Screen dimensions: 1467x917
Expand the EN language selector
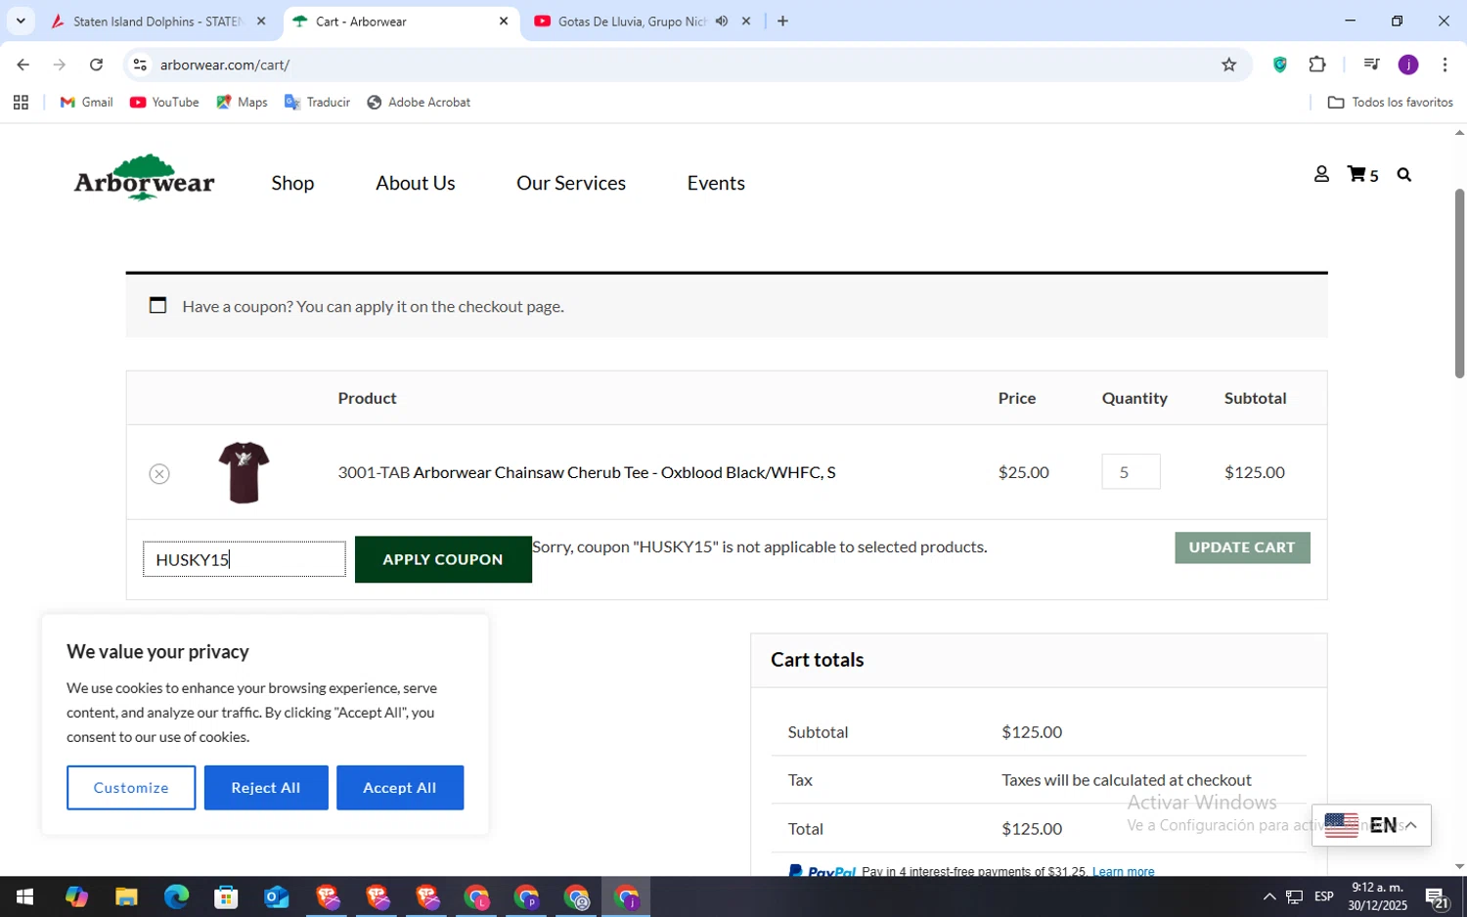pyautogui.click(x=1371, y=825)
